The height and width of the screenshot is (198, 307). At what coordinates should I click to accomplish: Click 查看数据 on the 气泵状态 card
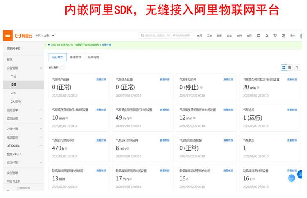coord(292,140)
